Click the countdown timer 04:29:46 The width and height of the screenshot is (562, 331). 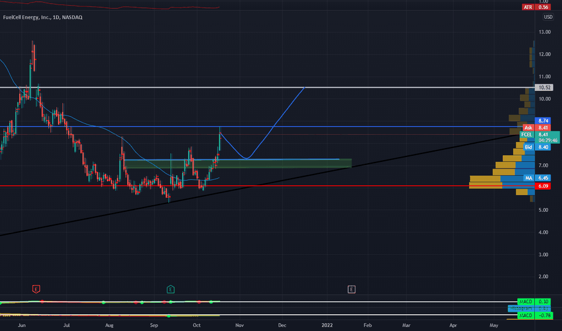pos(548,140)
